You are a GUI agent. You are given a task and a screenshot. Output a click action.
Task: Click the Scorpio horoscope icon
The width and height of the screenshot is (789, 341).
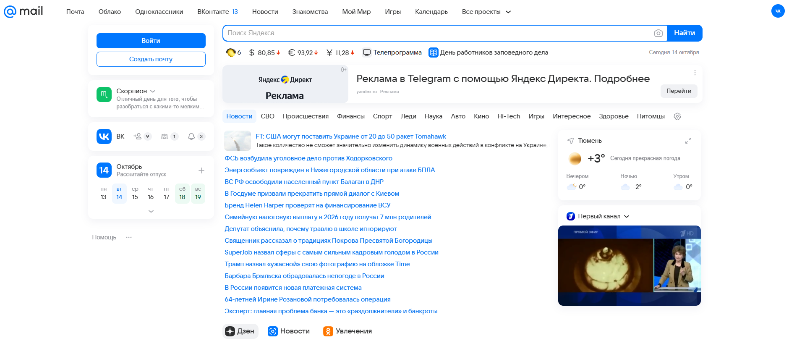click(104, 94)
